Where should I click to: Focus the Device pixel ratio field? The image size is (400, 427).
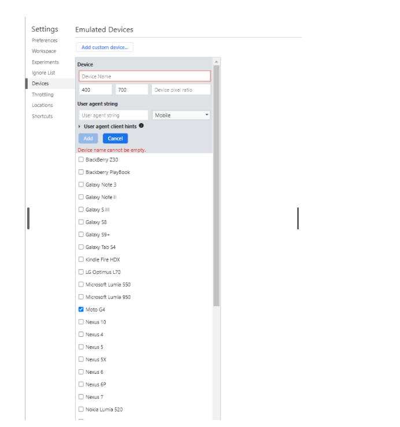181,90
